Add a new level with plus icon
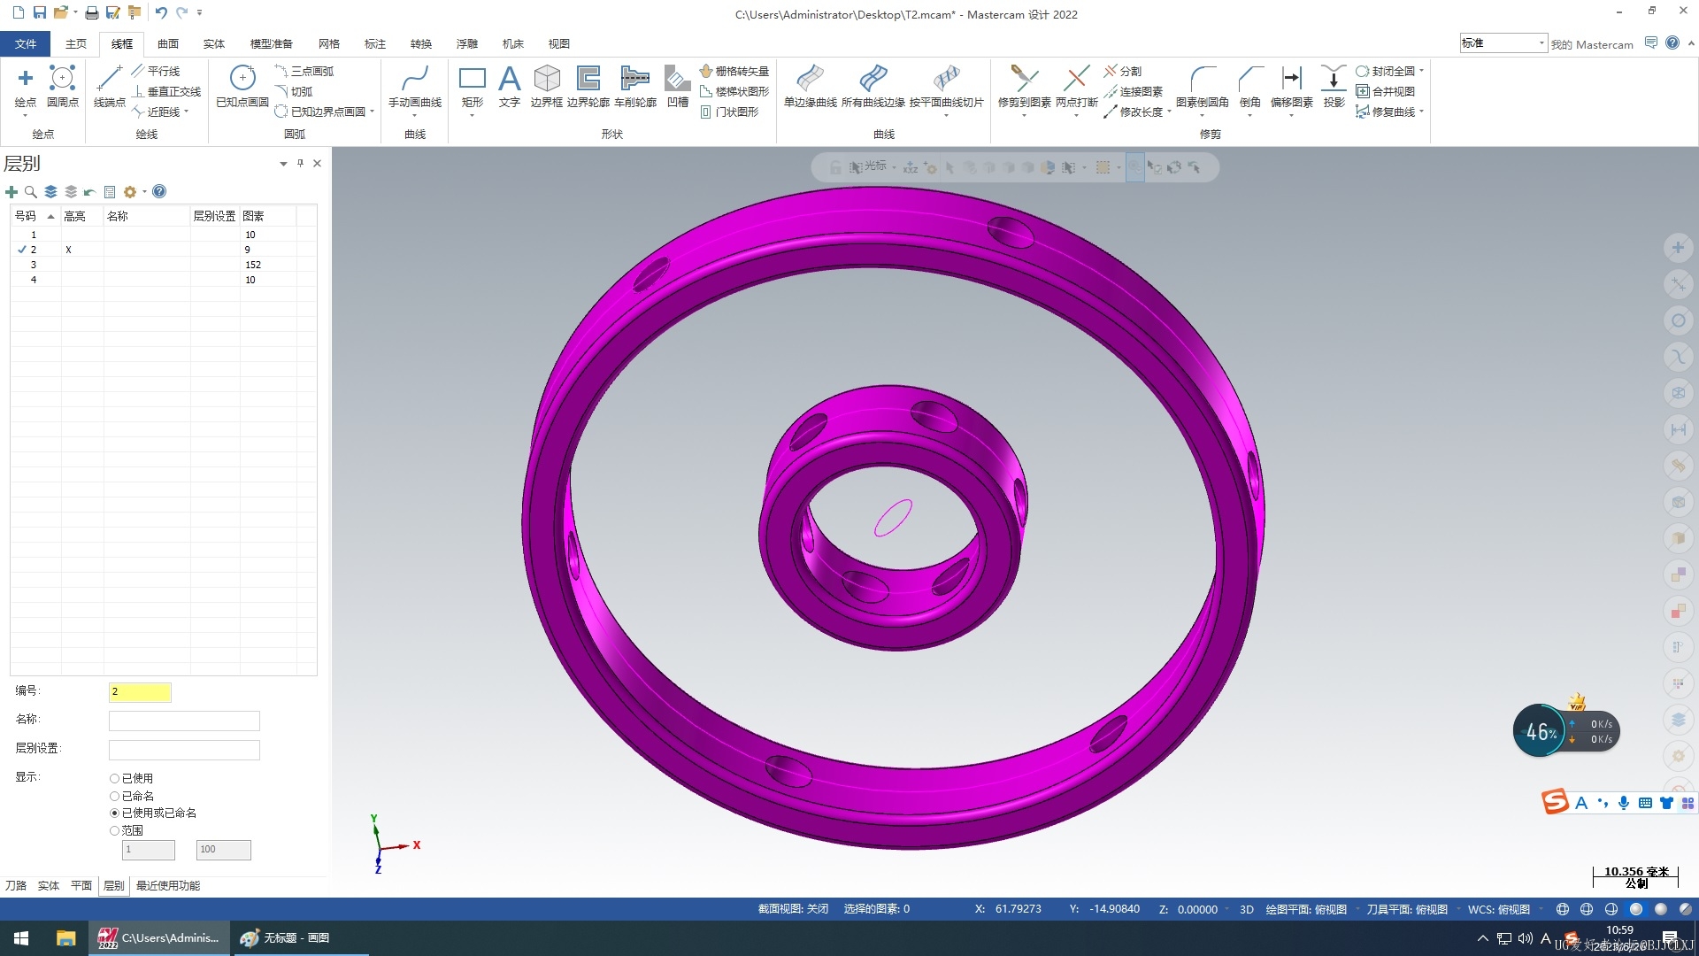Image resolution: width=1699 pixels, height=956 pixels. point(12,192)
